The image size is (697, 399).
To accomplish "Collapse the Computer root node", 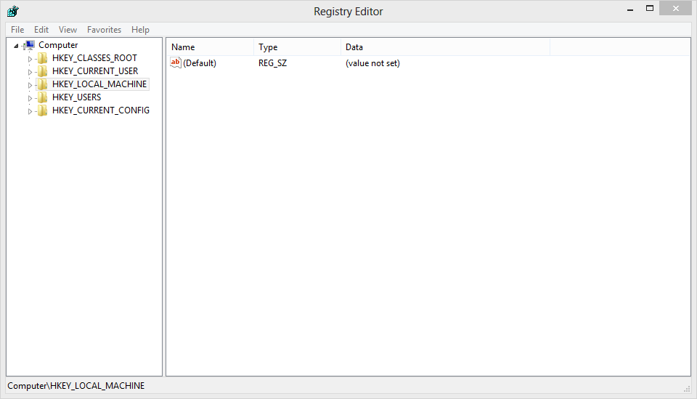I will tap(16, 45).
